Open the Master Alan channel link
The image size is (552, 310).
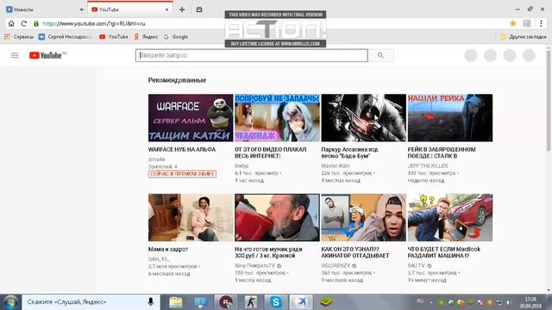click(x=336, y=165)
